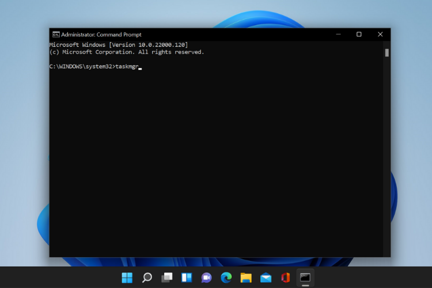Screen dimensions: 432x288
Task: Click the Microsoft Corporation copyright line
Action: [x=127, y=52]
